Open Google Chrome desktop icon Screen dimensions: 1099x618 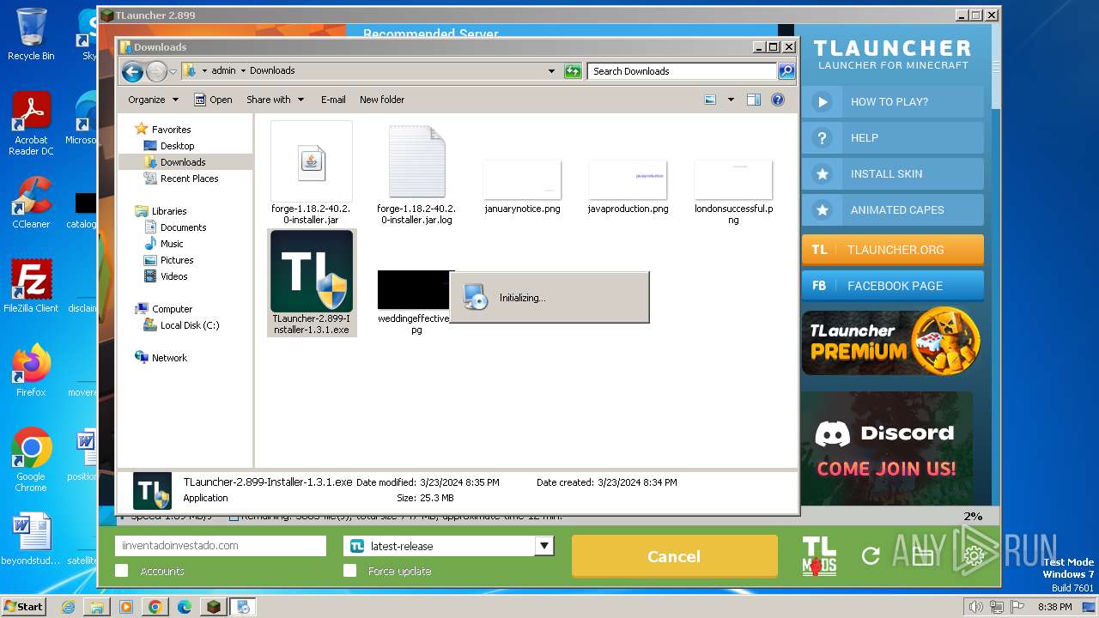31,460
